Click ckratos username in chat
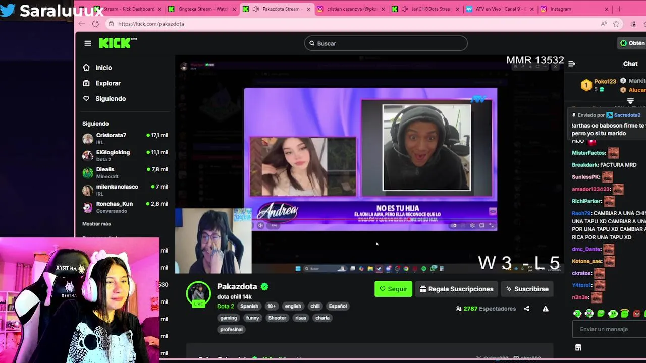 (582, 273)
